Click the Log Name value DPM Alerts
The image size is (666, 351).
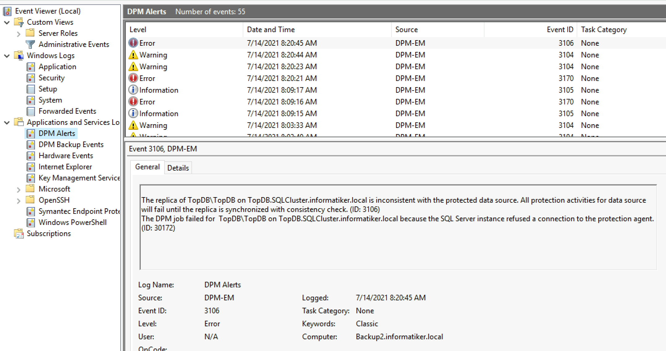[x=222, y=285]
